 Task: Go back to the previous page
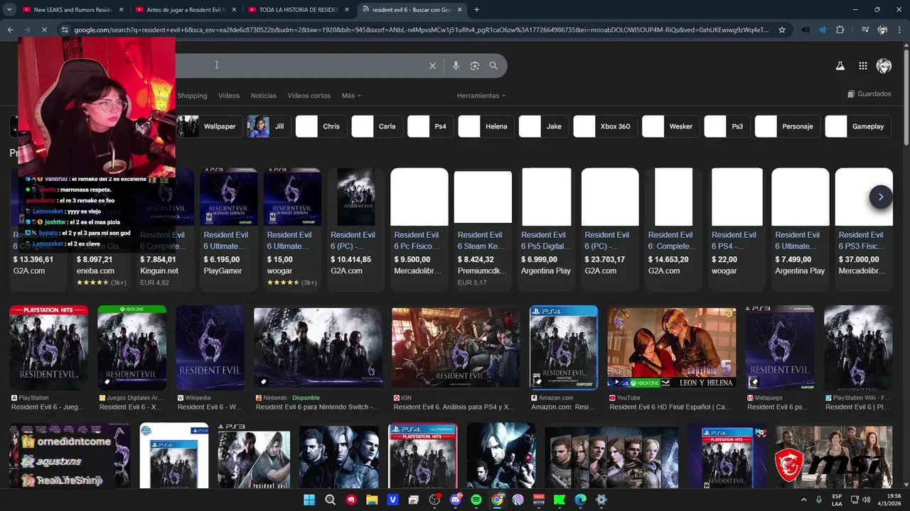[x=10, y=30]
